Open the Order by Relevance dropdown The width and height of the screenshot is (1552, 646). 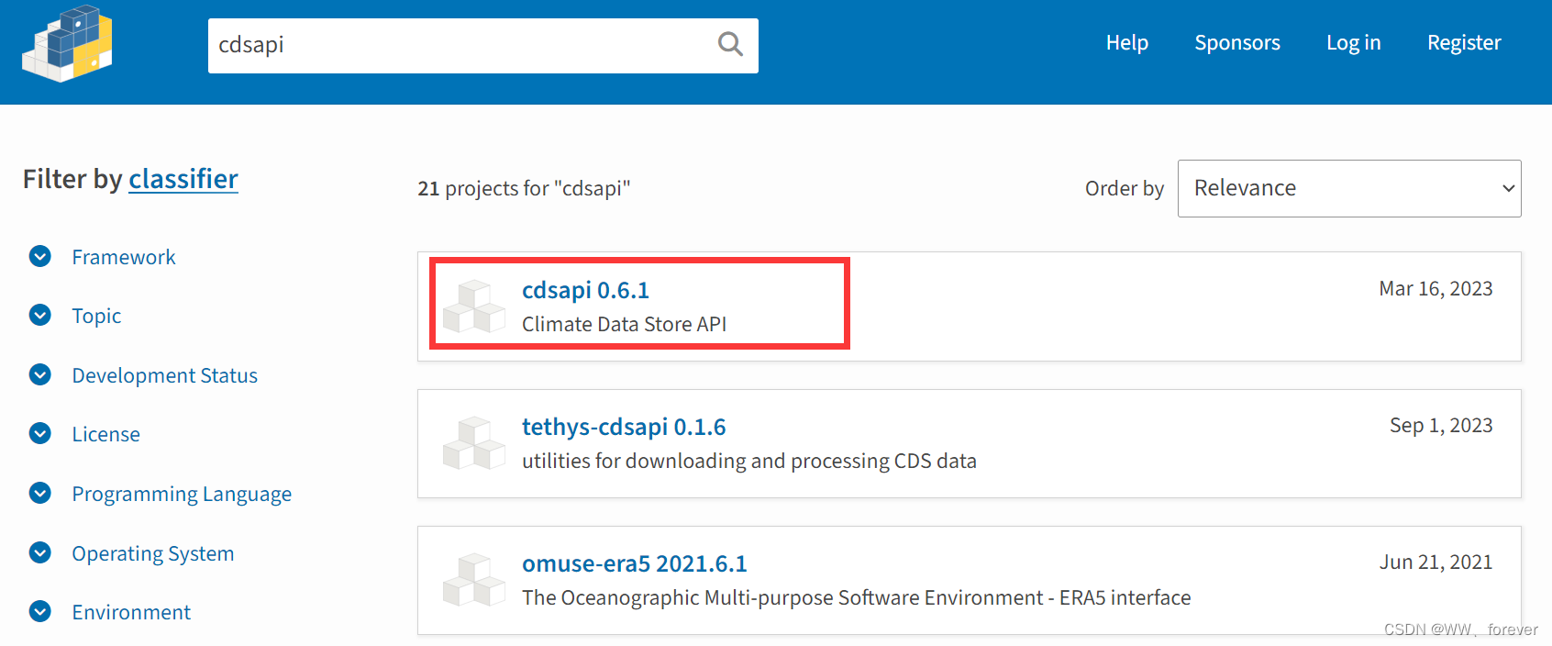click(1349, 188)
